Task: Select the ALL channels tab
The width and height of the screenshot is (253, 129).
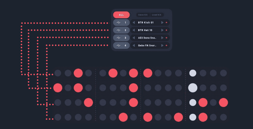Action: (x=121, y=15)
